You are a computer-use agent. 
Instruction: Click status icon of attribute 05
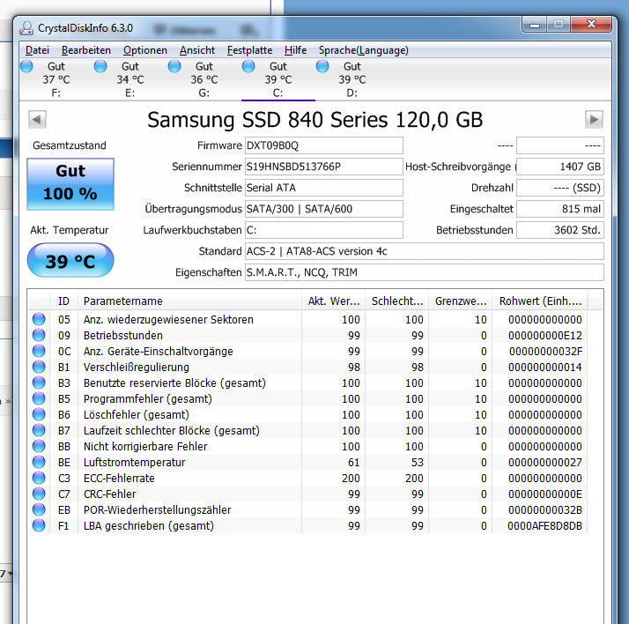39,319
